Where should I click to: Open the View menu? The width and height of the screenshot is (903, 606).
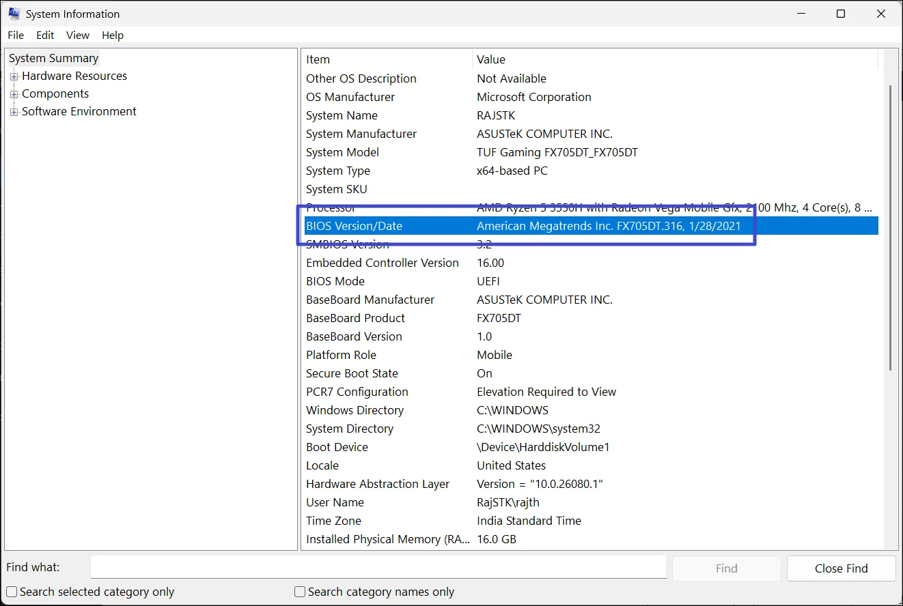(78, 35)
